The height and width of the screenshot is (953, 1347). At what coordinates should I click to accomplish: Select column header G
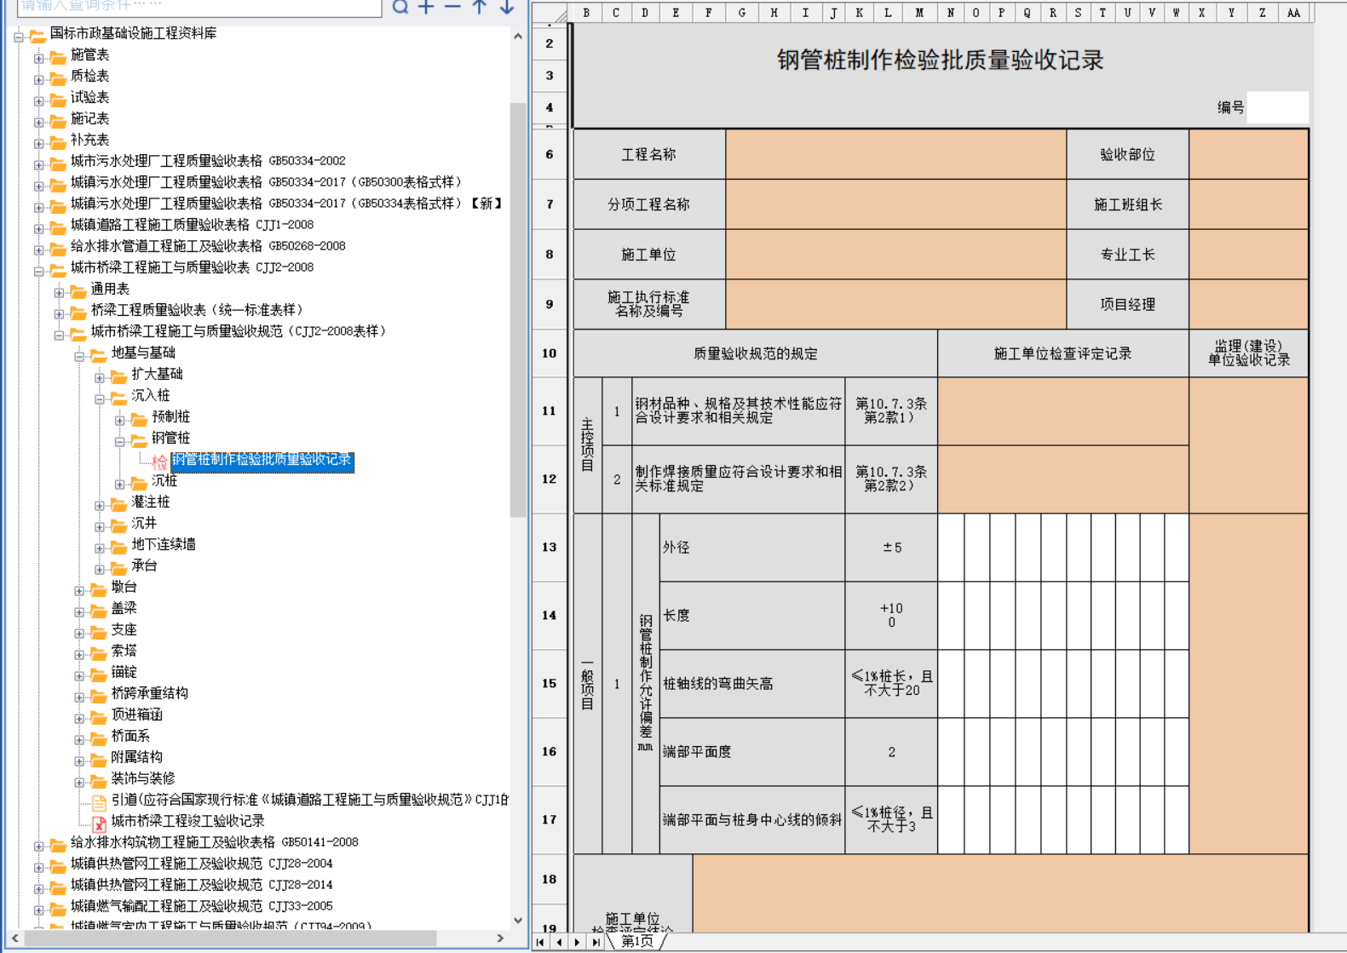point(742,13)
